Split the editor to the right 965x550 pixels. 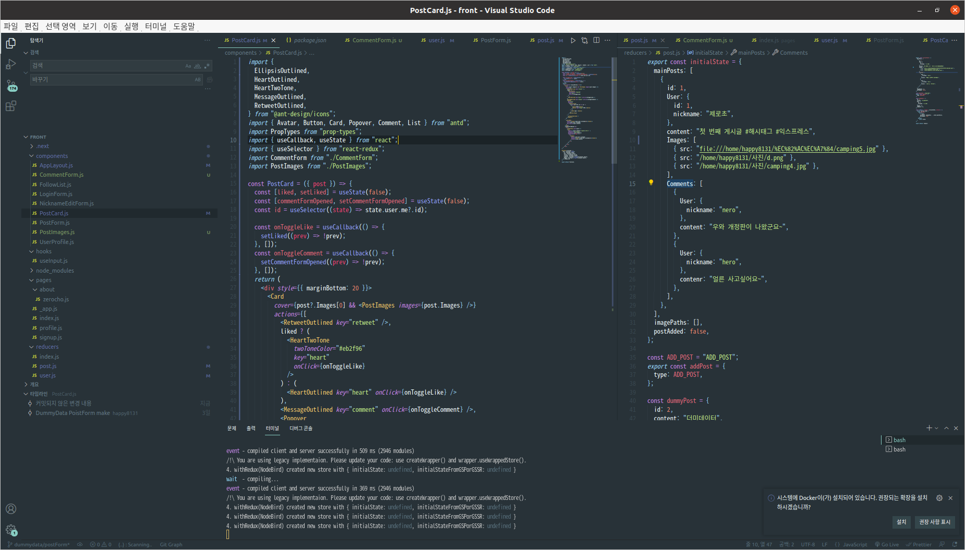(x=596, y=40)
